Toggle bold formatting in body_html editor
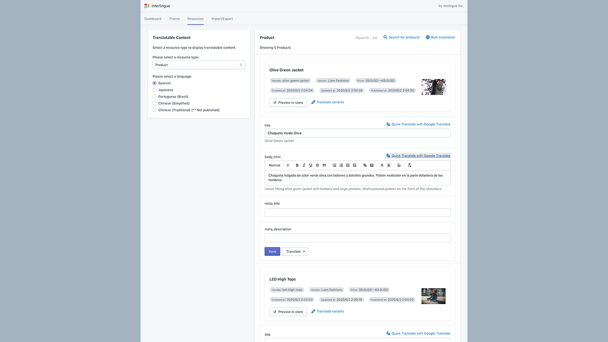This screenshot has height=342, width=608. (297, 165)
